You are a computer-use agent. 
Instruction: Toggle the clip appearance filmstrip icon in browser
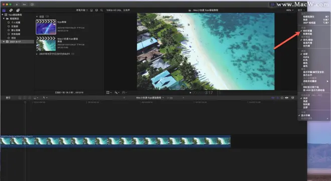click(x=91, y=10)
